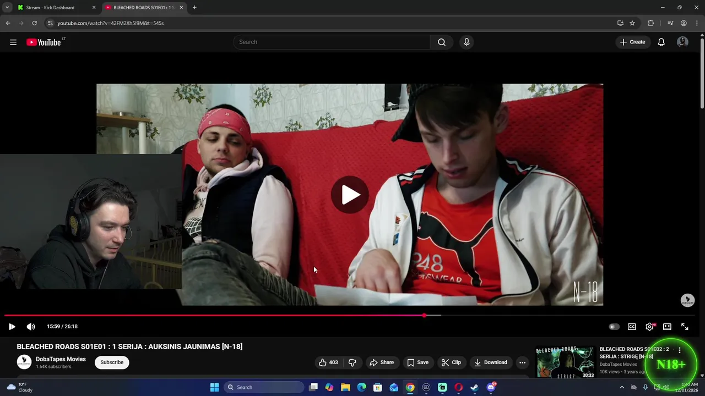The image size is (705, 396).
Task: Share the video
Action: click(382, 362)
